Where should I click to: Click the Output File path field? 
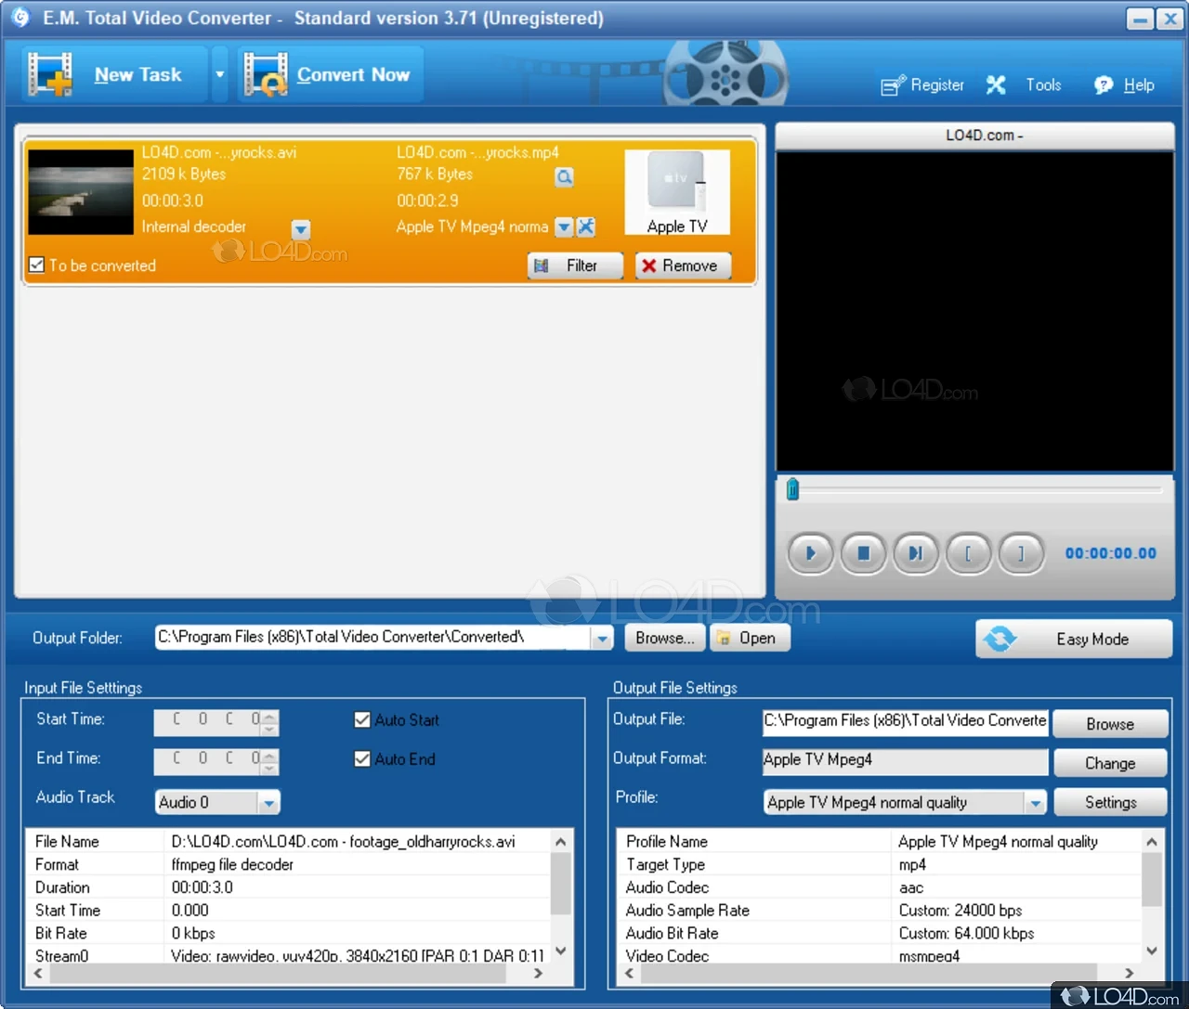pyautogui.click(x=905, y=721)
